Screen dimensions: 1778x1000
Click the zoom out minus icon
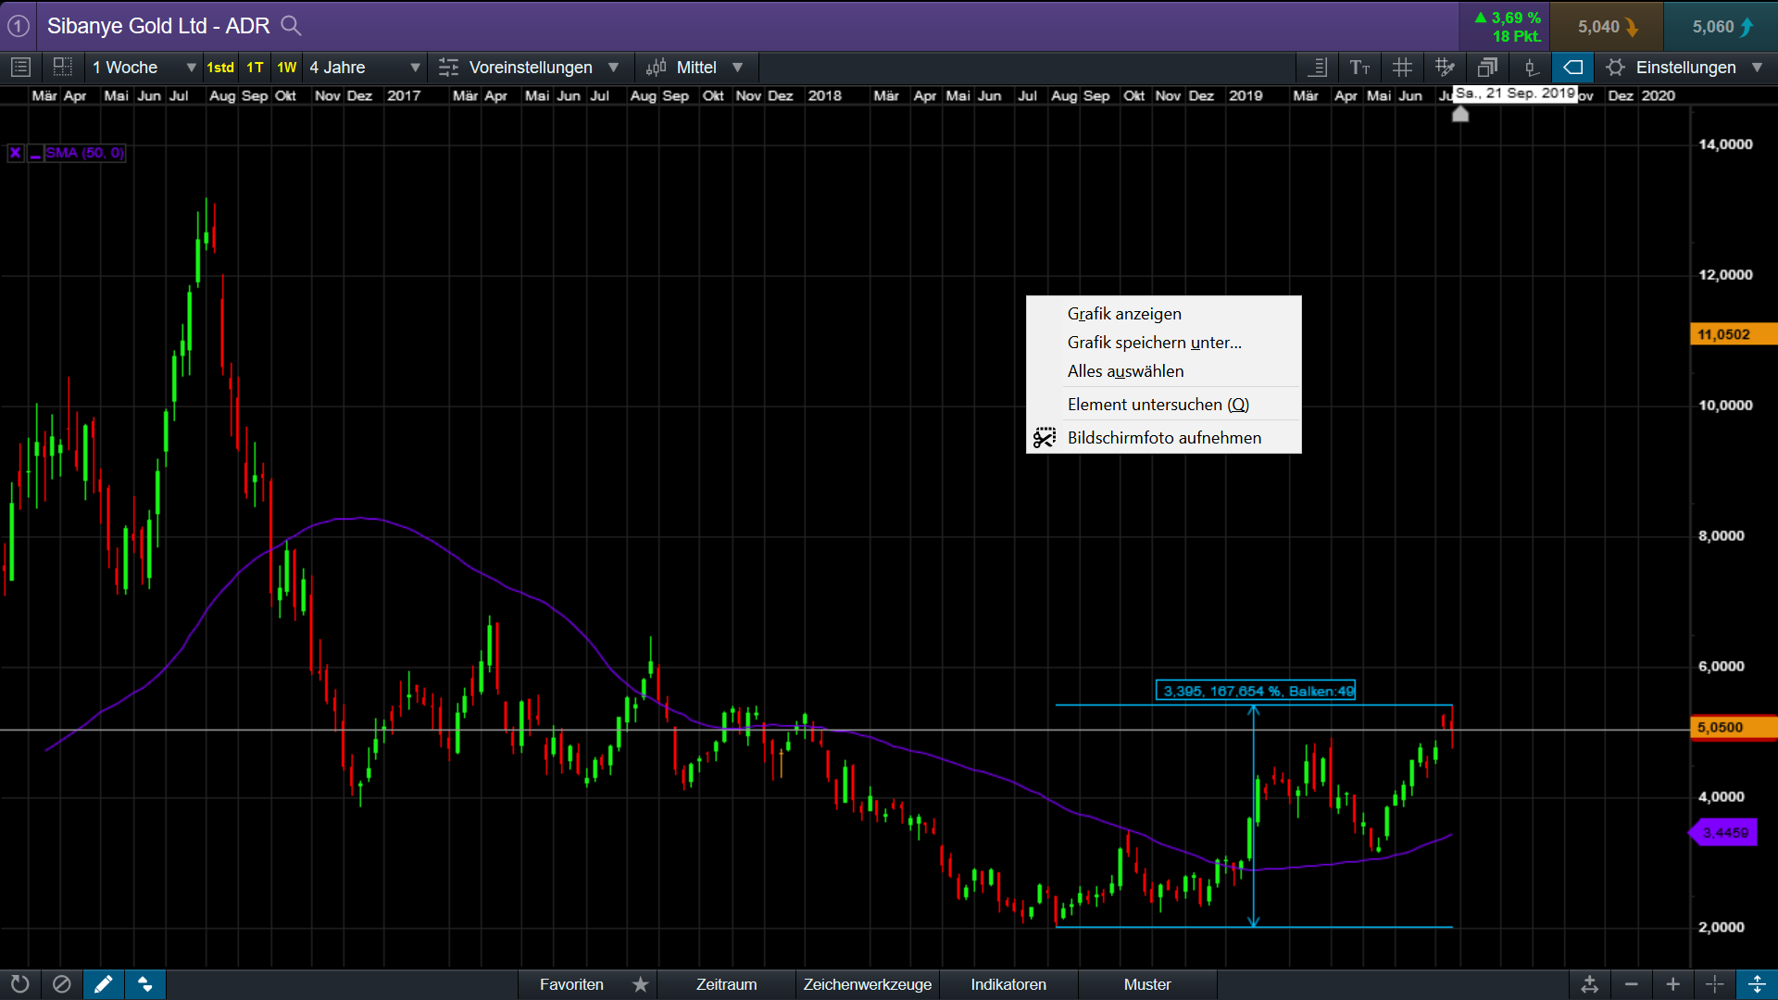click(1632, 984)
